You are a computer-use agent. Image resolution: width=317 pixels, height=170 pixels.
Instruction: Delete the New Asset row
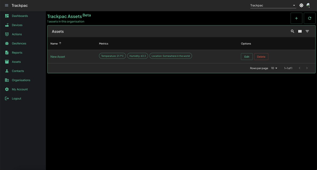[x=261, y=57]
